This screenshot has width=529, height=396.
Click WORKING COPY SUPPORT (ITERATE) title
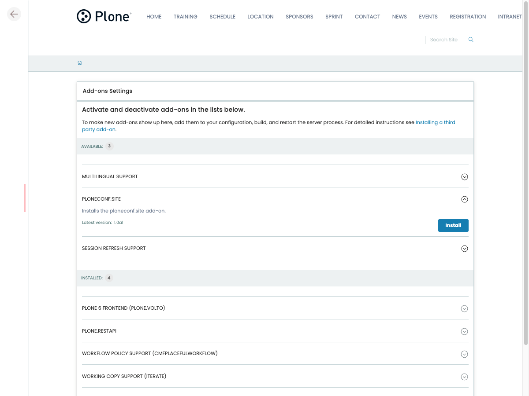[124, 376]
